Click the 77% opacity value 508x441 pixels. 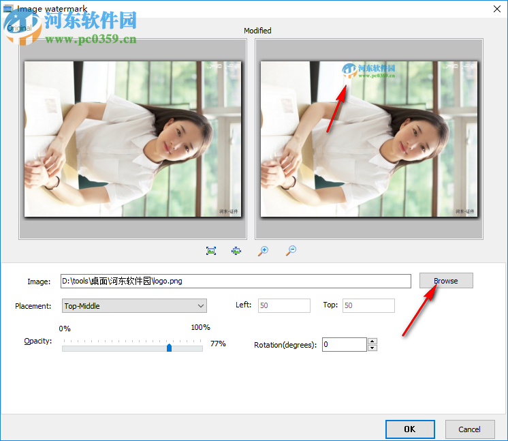pyautogui.click(x=218, y=344)
